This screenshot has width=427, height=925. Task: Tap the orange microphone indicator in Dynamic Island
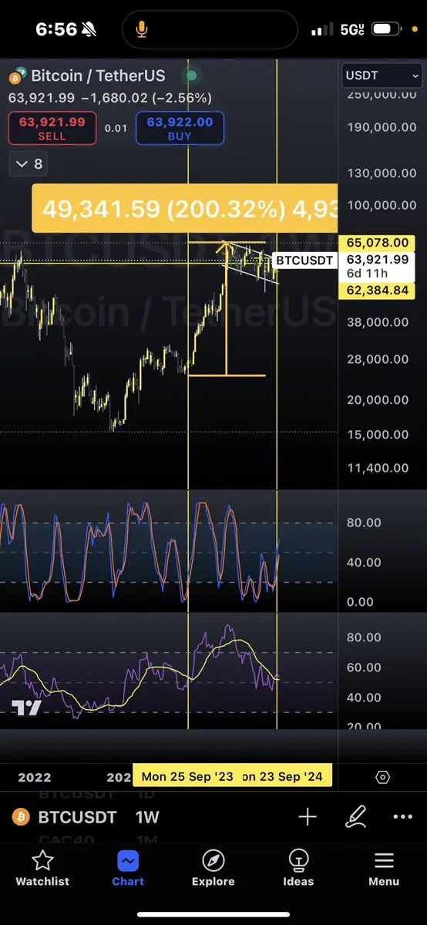click(141, 29)
